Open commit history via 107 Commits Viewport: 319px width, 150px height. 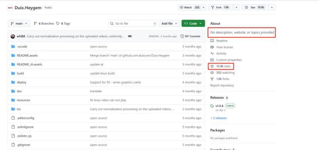coord(190,36)
